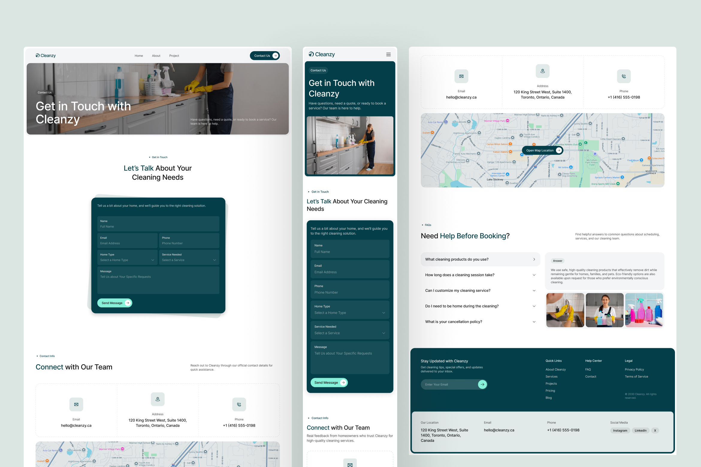This screenshot has height=467, width=701.
Task: Click the phone icon in desktop contact cards
Action: [239, 404]
